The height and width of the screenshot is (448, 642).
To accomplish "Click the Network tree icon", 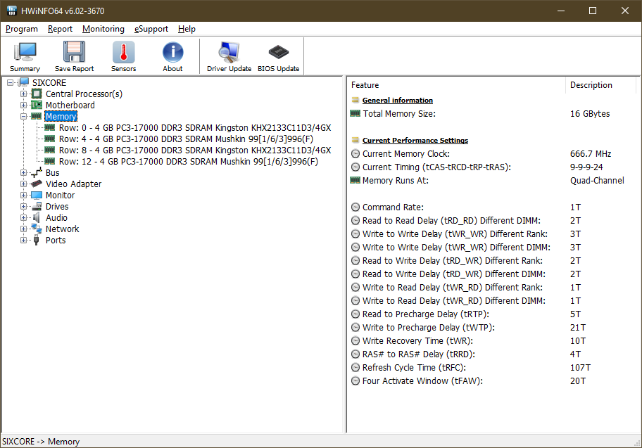I will coord(37,229).
